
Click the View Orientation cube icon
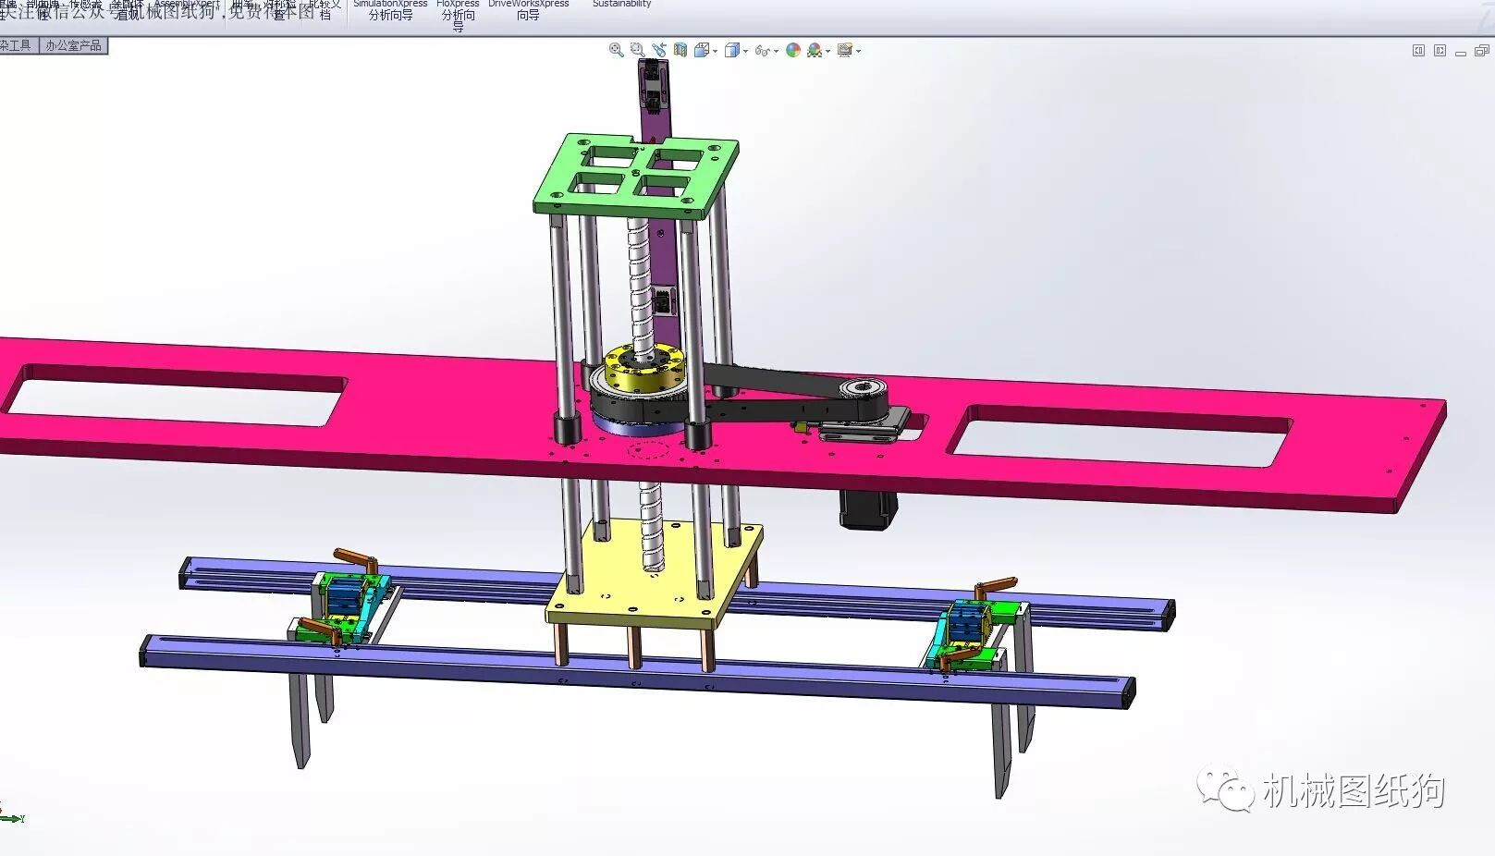pyautogui.click(x=701, y=51)
